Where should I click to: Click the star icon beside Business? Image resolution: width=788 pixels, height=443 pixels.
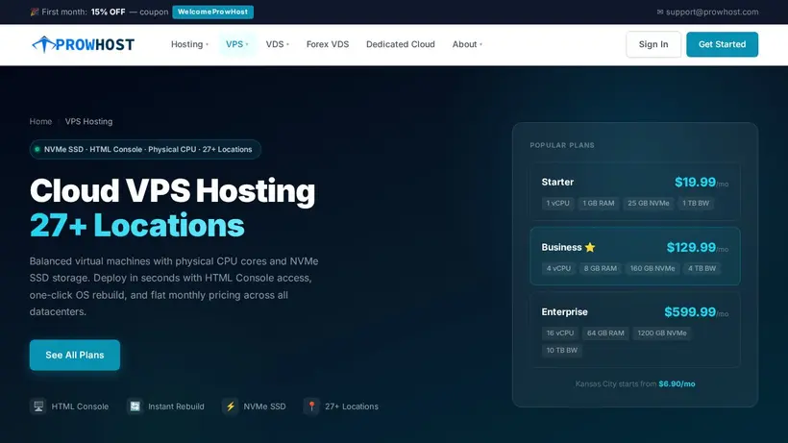pos(590,247)
